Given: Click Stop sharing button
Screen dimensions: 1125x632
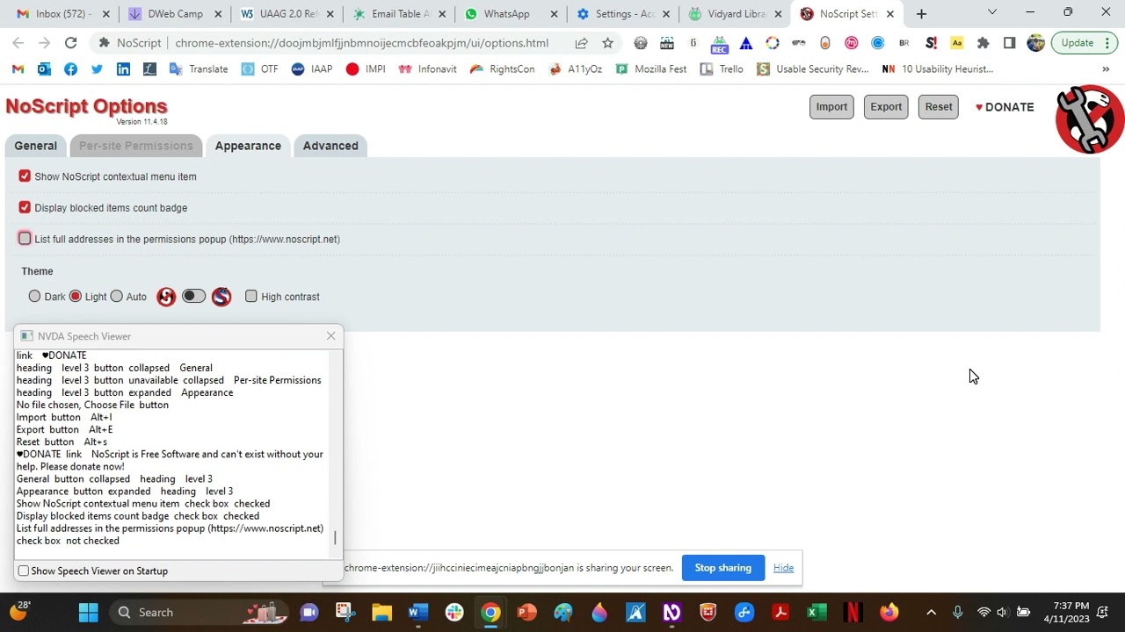Looking at the screenshot, I should (x=723, y=568).
